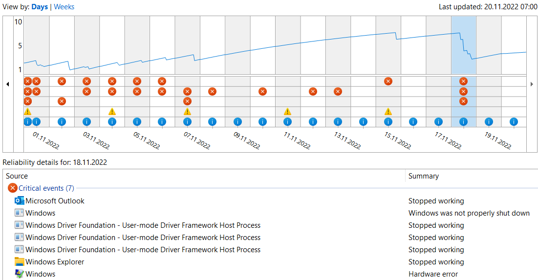The width and height of the screenshot is (538, 280).
Task: Switch the view to Days
Action: point(40,7)
